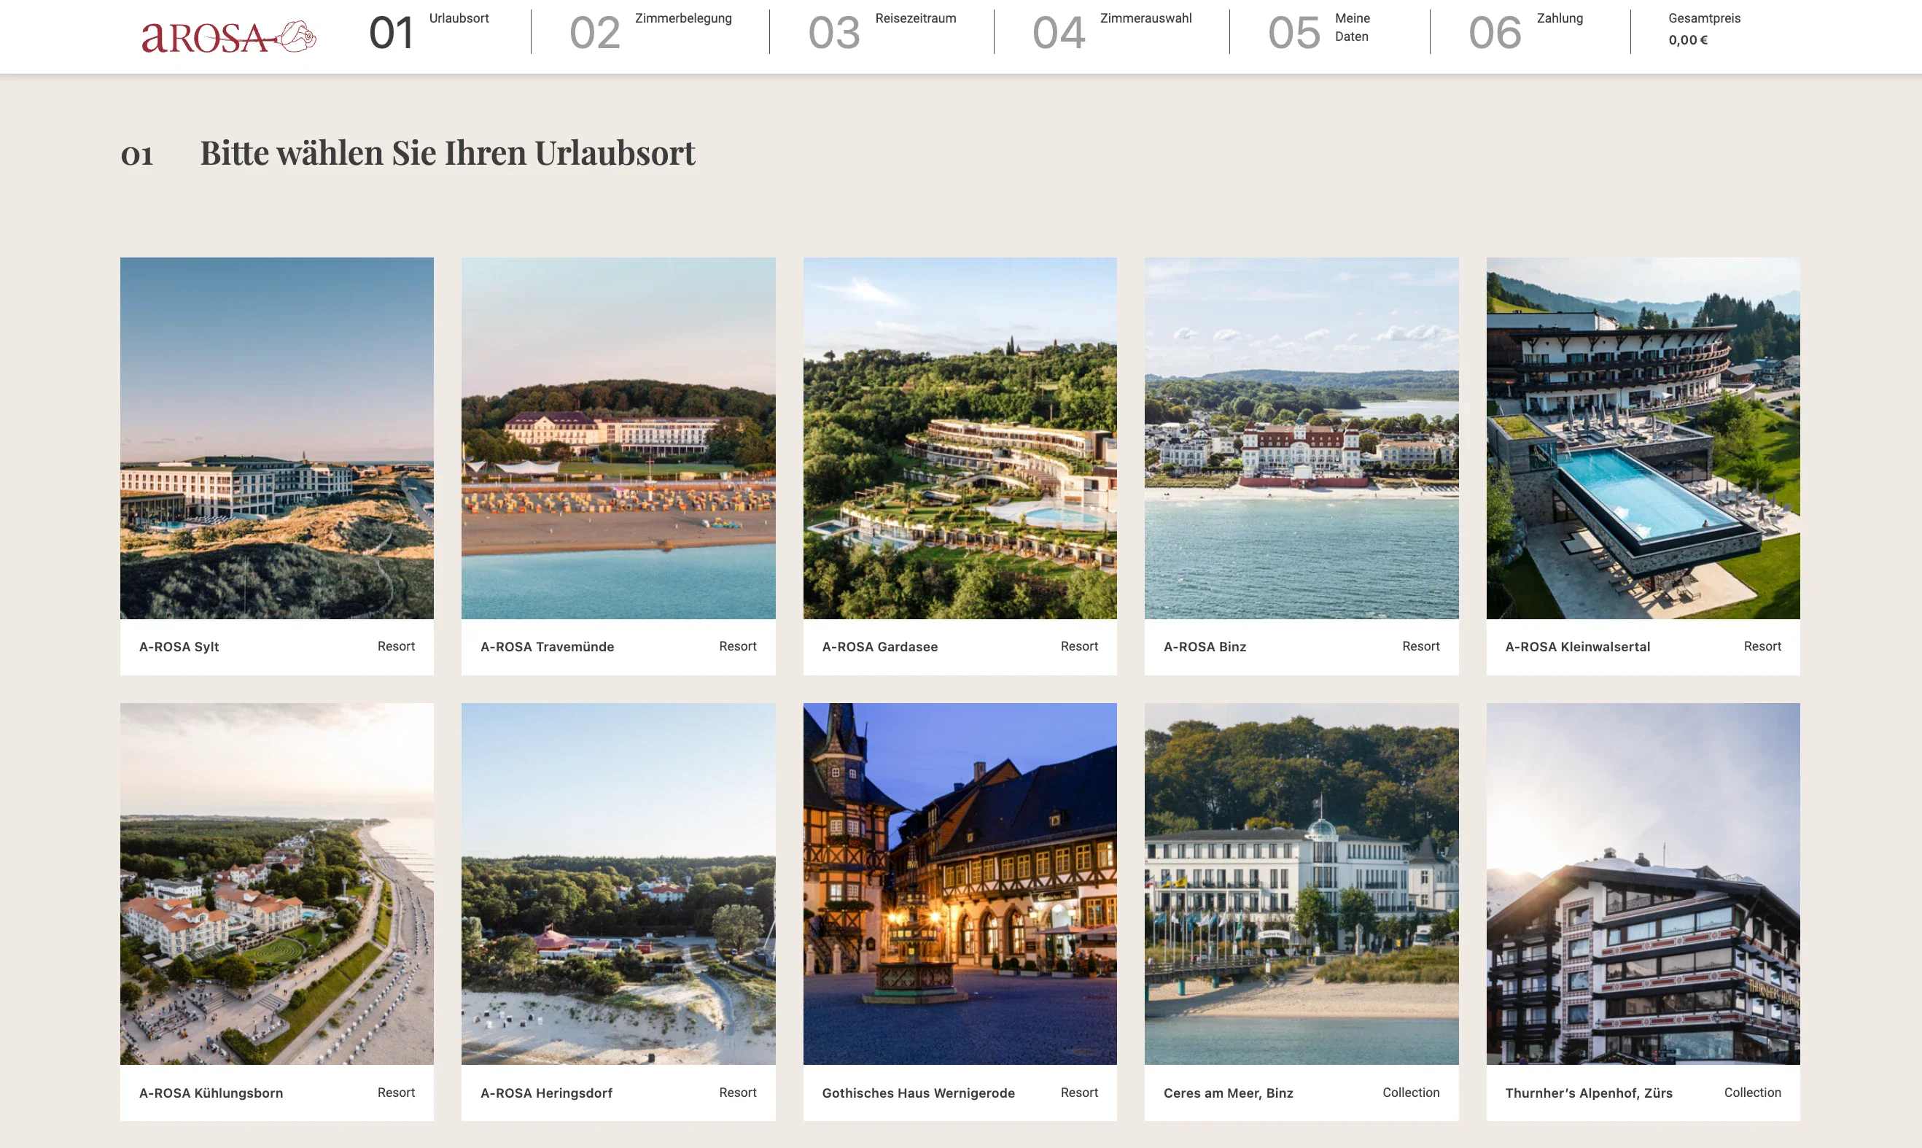Choose the A-ROSA Kühlungsborn title
Screen dimensions: 1922x1148
[211, 1093]
